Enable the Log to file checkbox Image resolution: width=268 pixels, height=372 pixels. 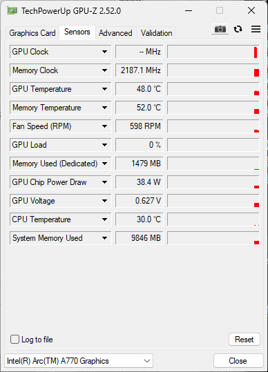15,340
